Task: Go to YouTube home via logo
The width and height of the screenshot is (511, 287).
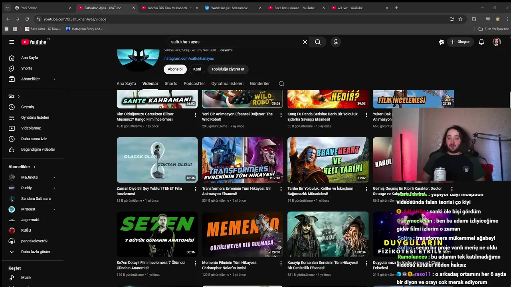Action: pyautogui.click(x=34, y=42)
